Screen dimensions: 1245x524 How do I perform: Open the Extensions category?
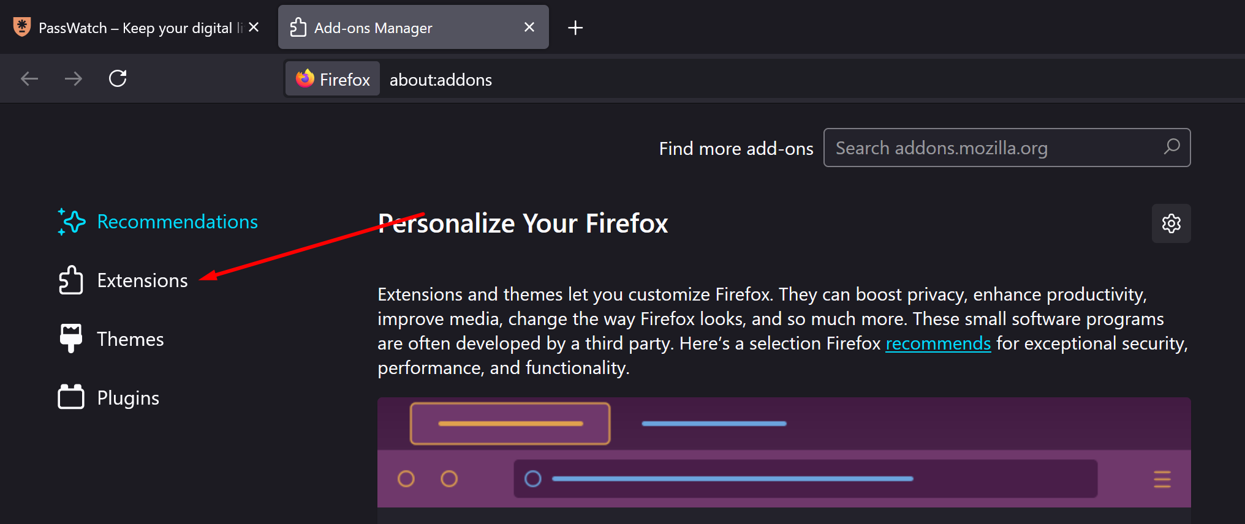click(123, 280)
